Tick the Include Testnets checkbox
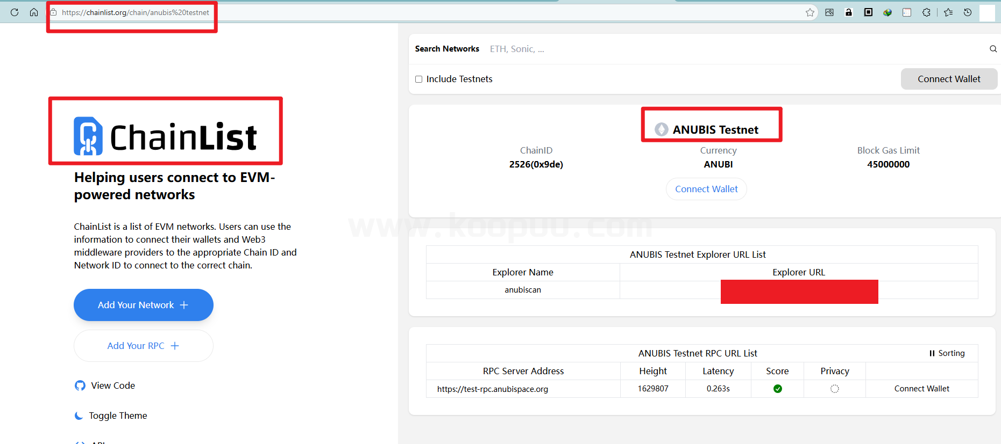 pyautogui.click(x=418, y=79)
